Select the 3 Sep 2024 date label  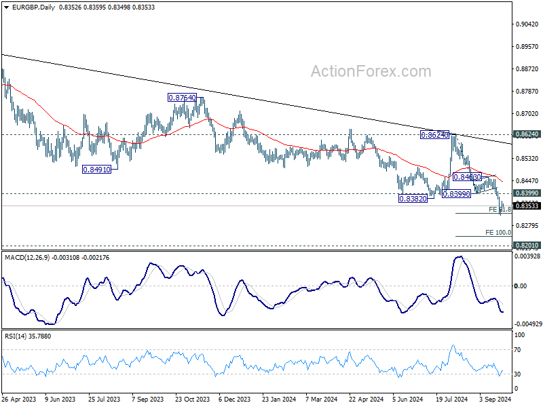(x=495, y=399)
